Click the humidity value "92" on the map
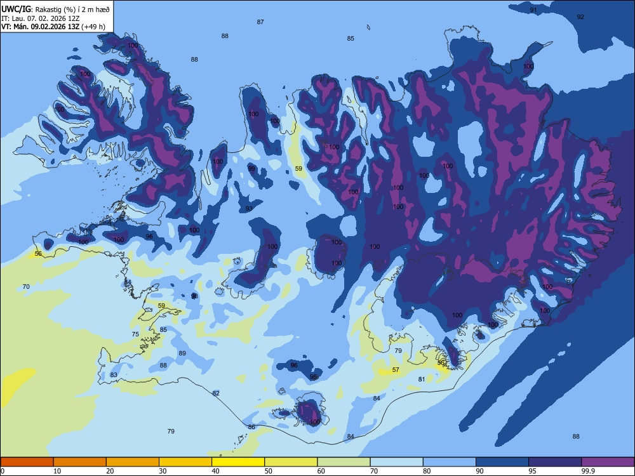 coord(580,17)
